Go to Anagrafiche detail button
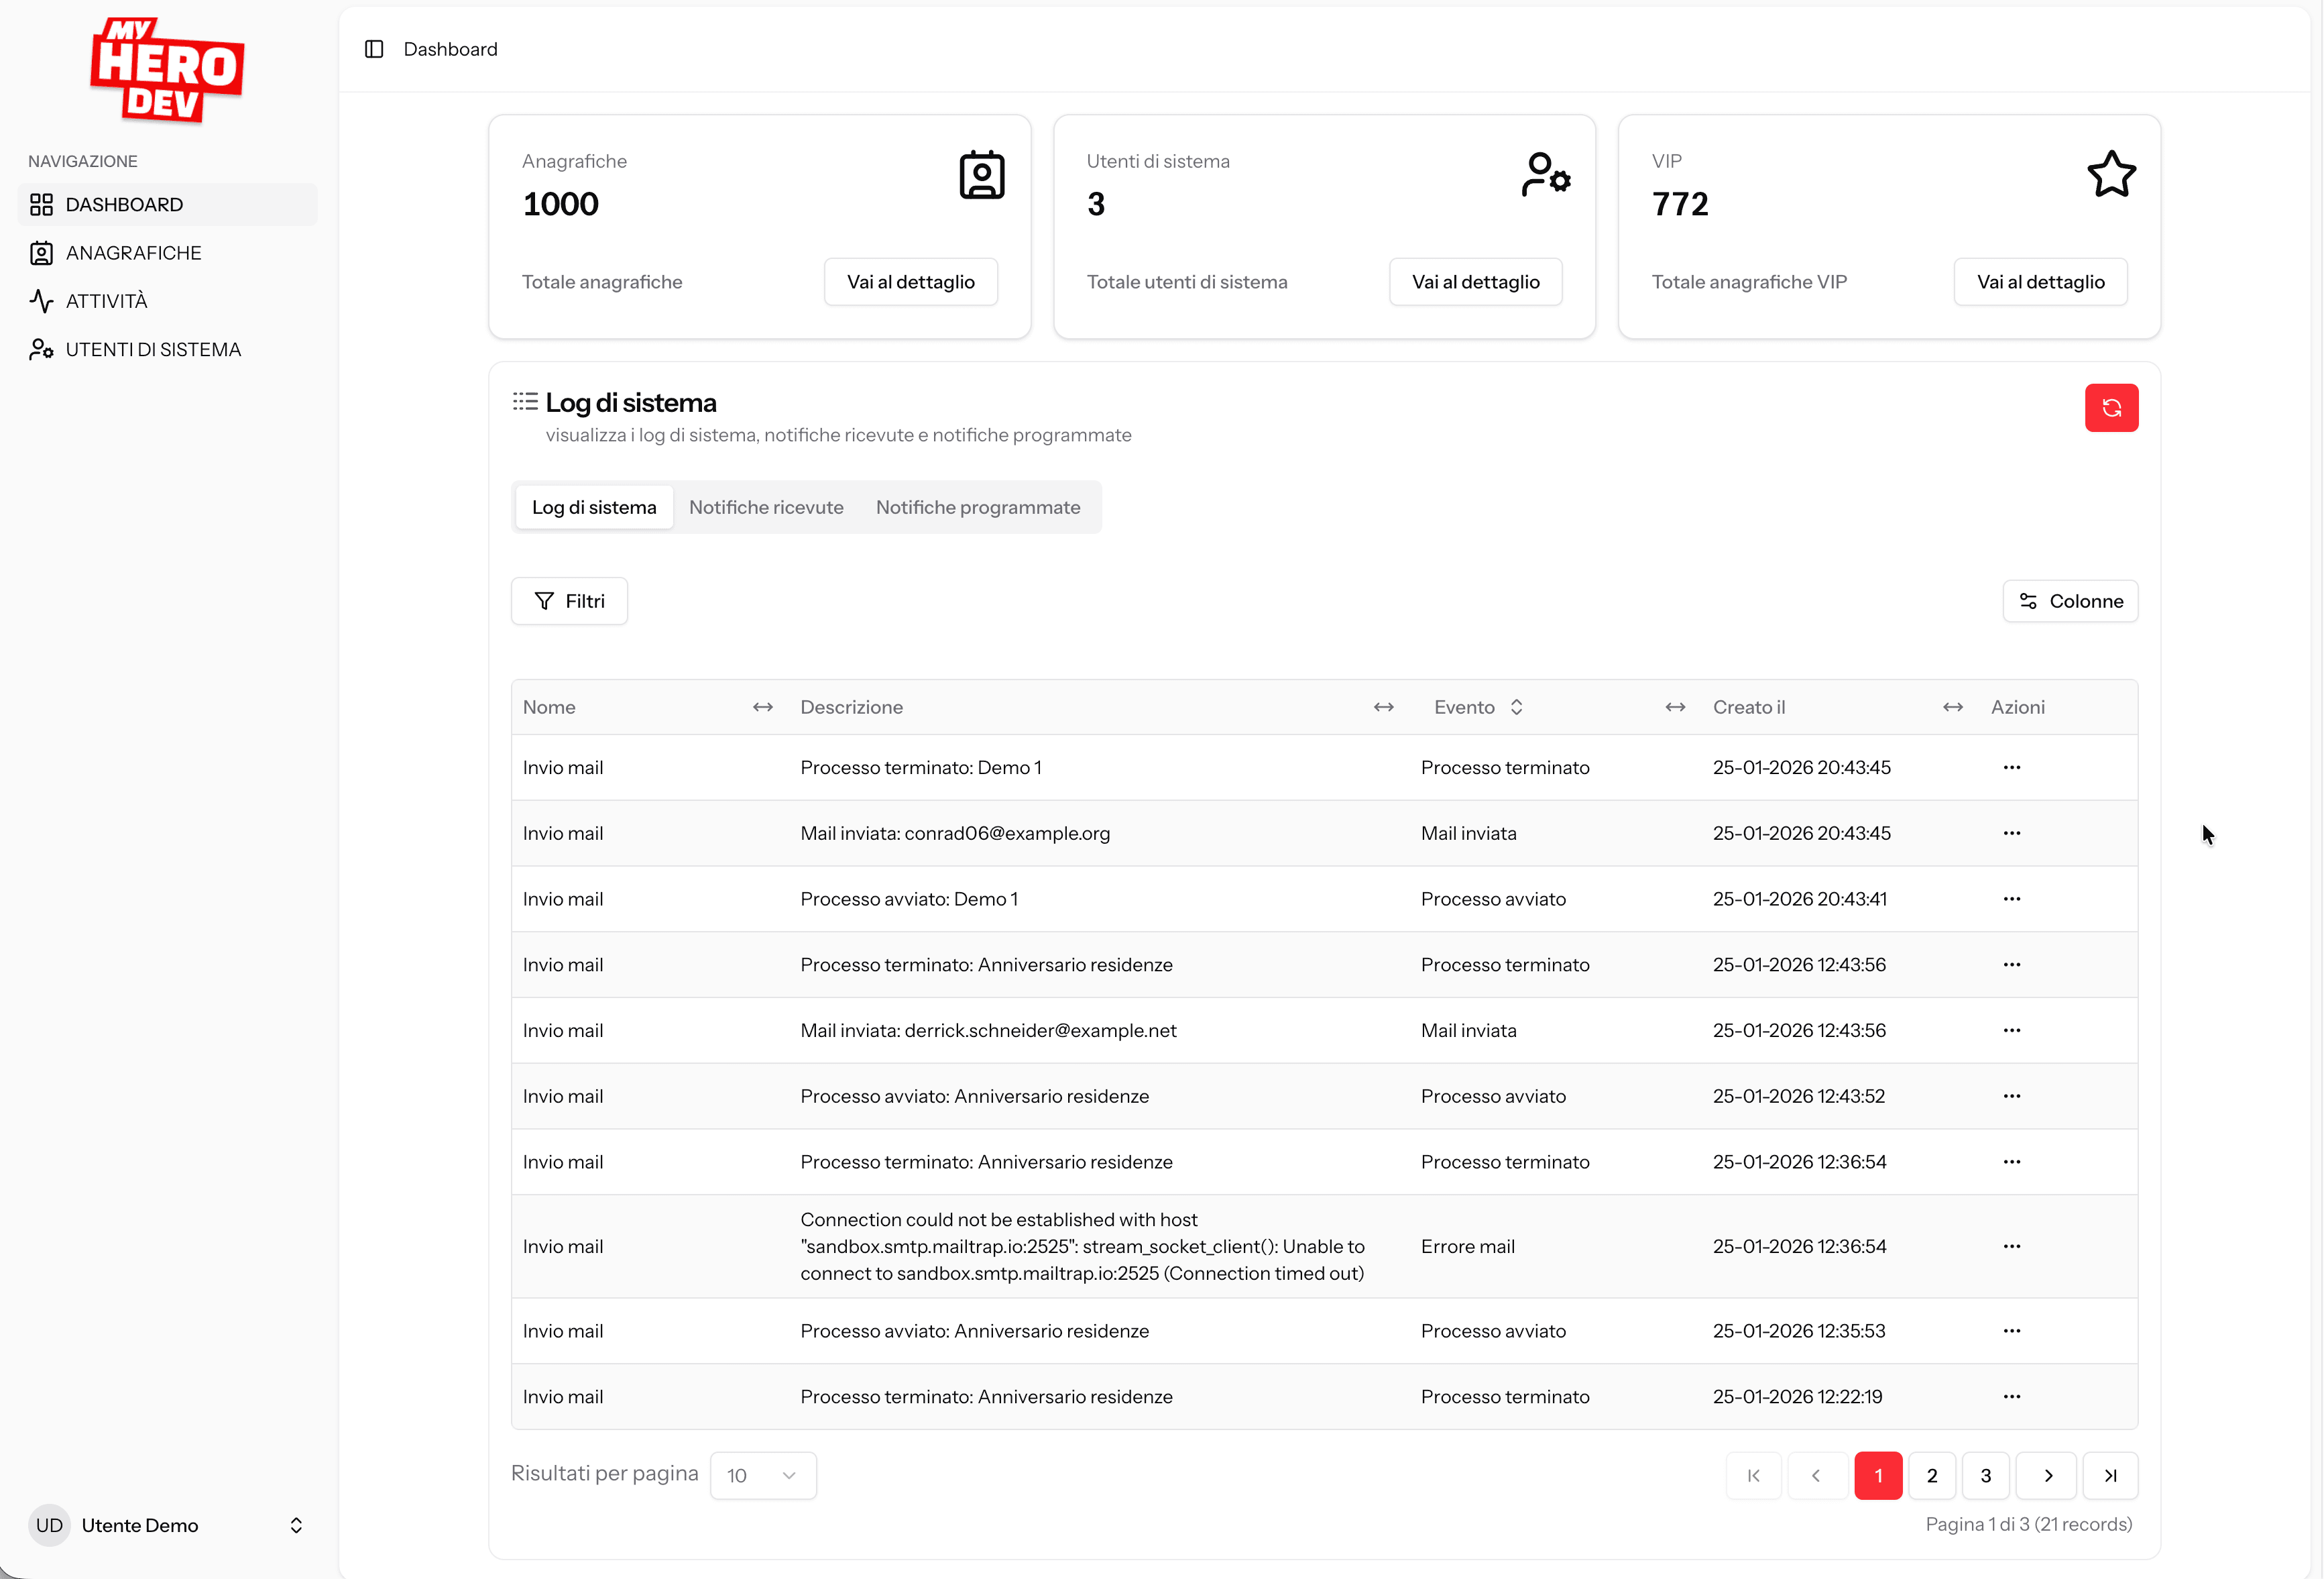Viewport: 2324px width, 1579px height. 910,282
